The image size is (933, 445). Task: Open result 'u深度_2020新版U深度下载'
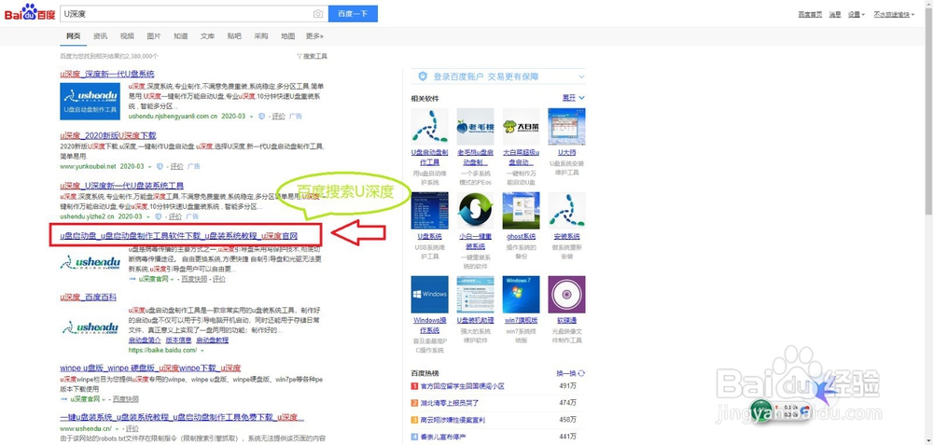108,135
